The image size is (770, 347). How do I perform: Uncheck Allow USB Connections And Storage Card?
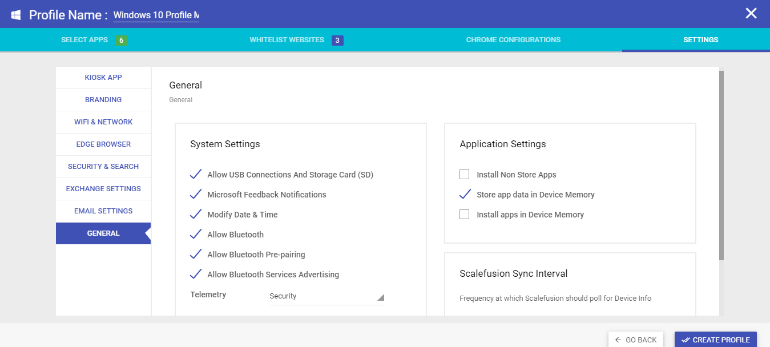coord(196,175)
